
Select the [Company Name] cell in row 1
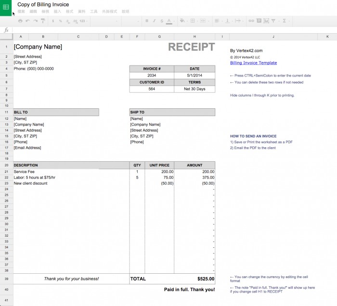point(38,47)
